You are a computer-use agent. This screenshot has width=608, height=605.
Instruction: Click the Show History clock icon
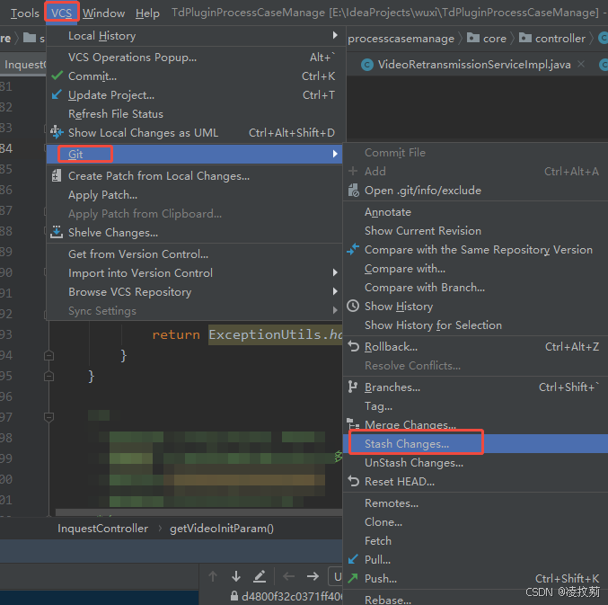(x=353, y=306)
